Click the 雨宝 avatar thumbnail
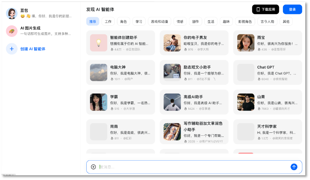 click(246, 43)
